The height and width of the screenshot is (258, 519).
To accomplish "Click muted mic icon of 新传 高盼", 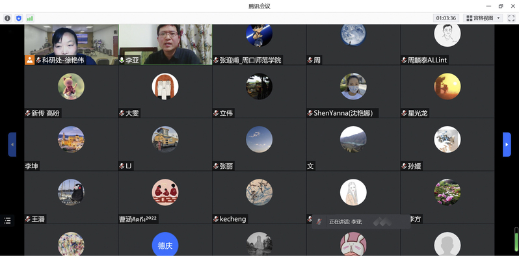I will pos(28,113).
